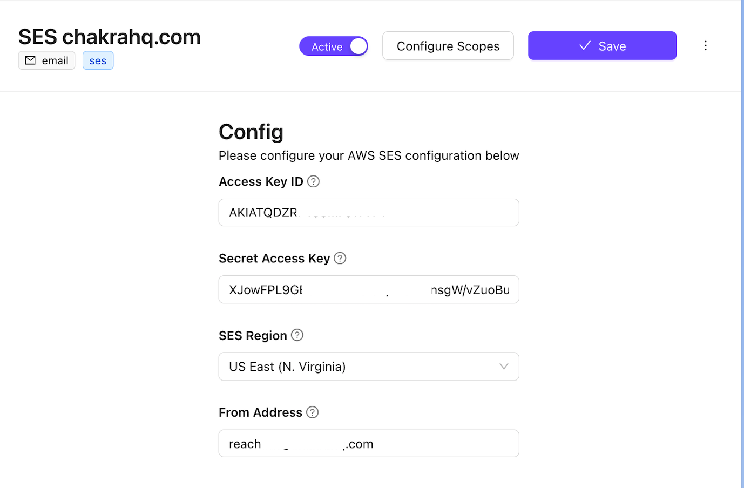Click the SES chakrahq.com page title
This screenshot has height=488, width=744.
point(110,37)
